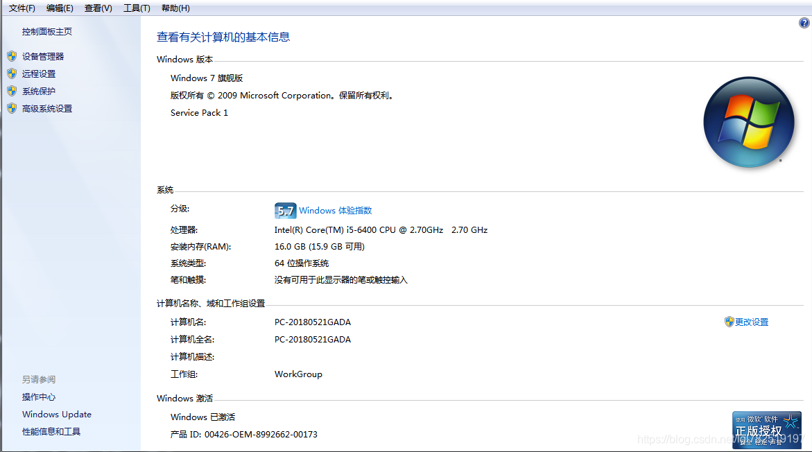Open 性能信息和工具 link
The image size is (812, 452).
click(x=51, y=432)
